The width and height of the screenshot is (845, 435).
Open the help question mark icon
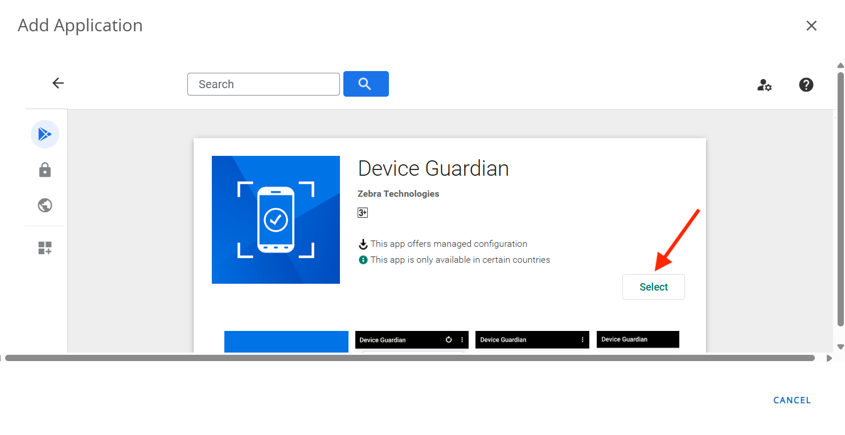806,85
